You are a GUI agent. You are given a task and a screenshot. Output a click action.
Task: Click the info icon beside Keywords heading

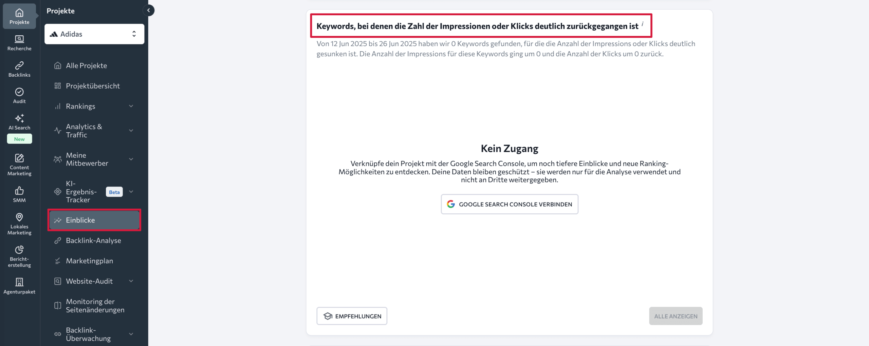[x=642, y=24]
